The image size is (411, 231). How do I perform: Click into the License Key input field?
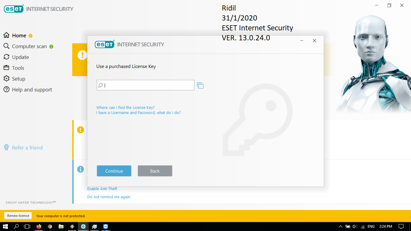[x=146, y=85]
